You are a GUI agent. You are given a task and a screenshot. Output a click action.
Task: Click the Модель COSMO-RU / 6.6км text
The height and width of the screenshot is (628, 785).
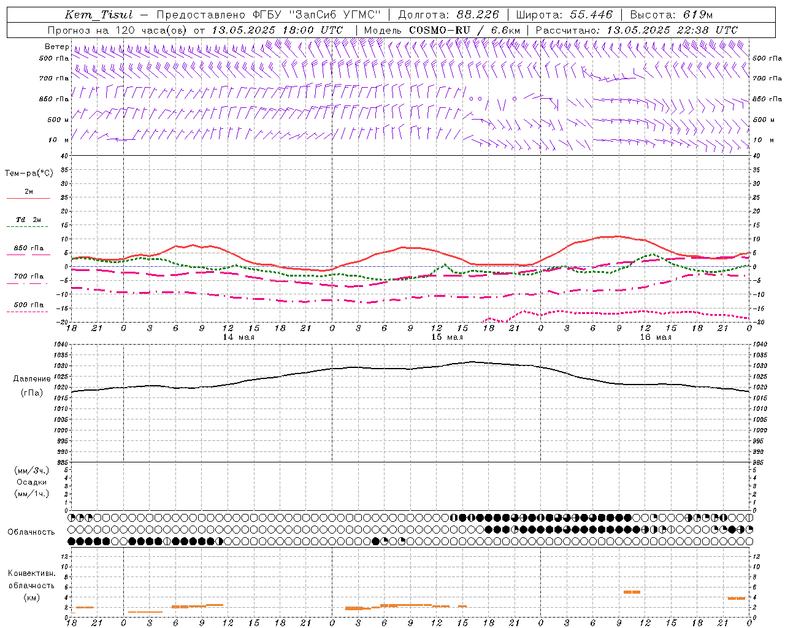442,30
